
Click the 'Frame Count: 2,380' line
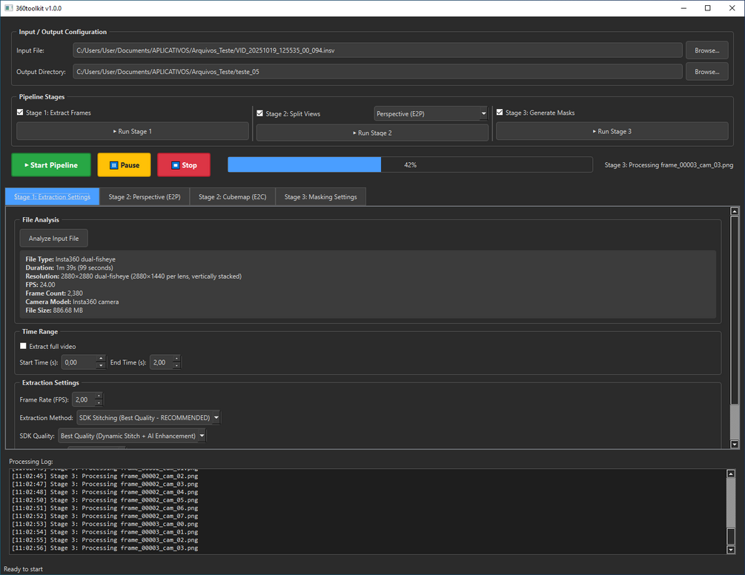[x=53, y=293]
